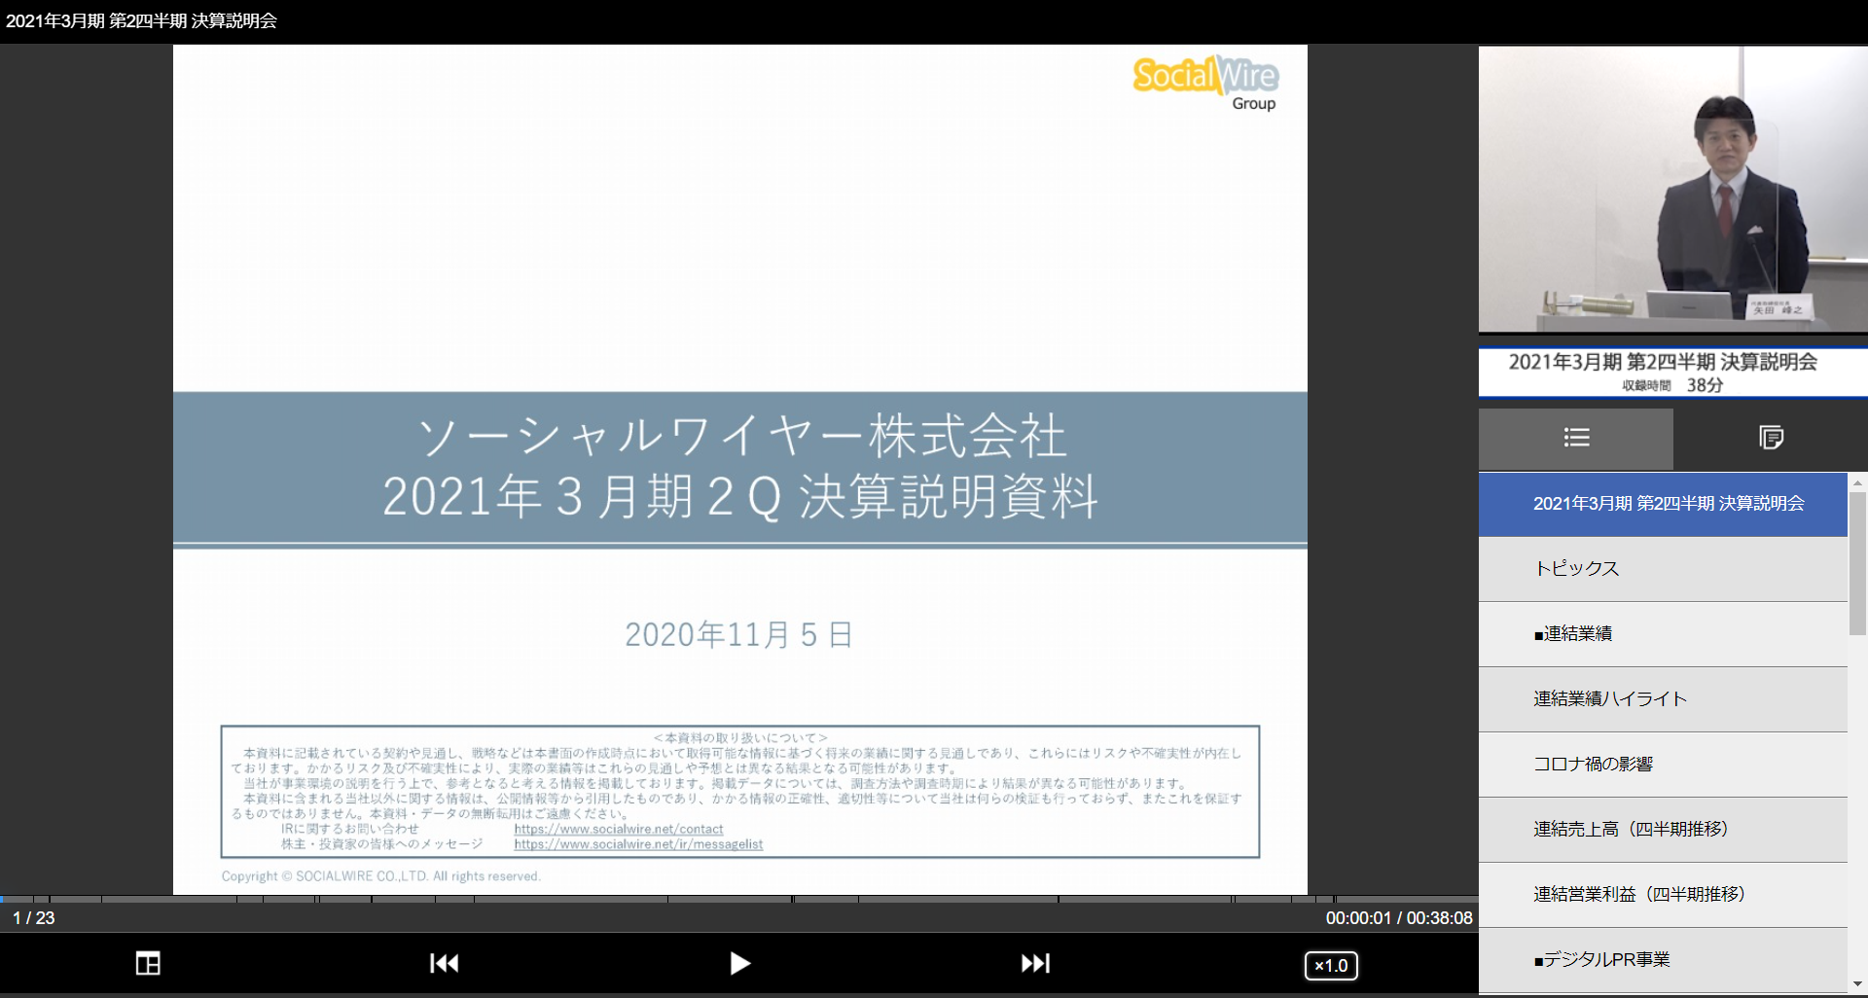Click the SocialWire Group logo on slide
Screen dimensions: 1868x998
tap(1205, 85)
